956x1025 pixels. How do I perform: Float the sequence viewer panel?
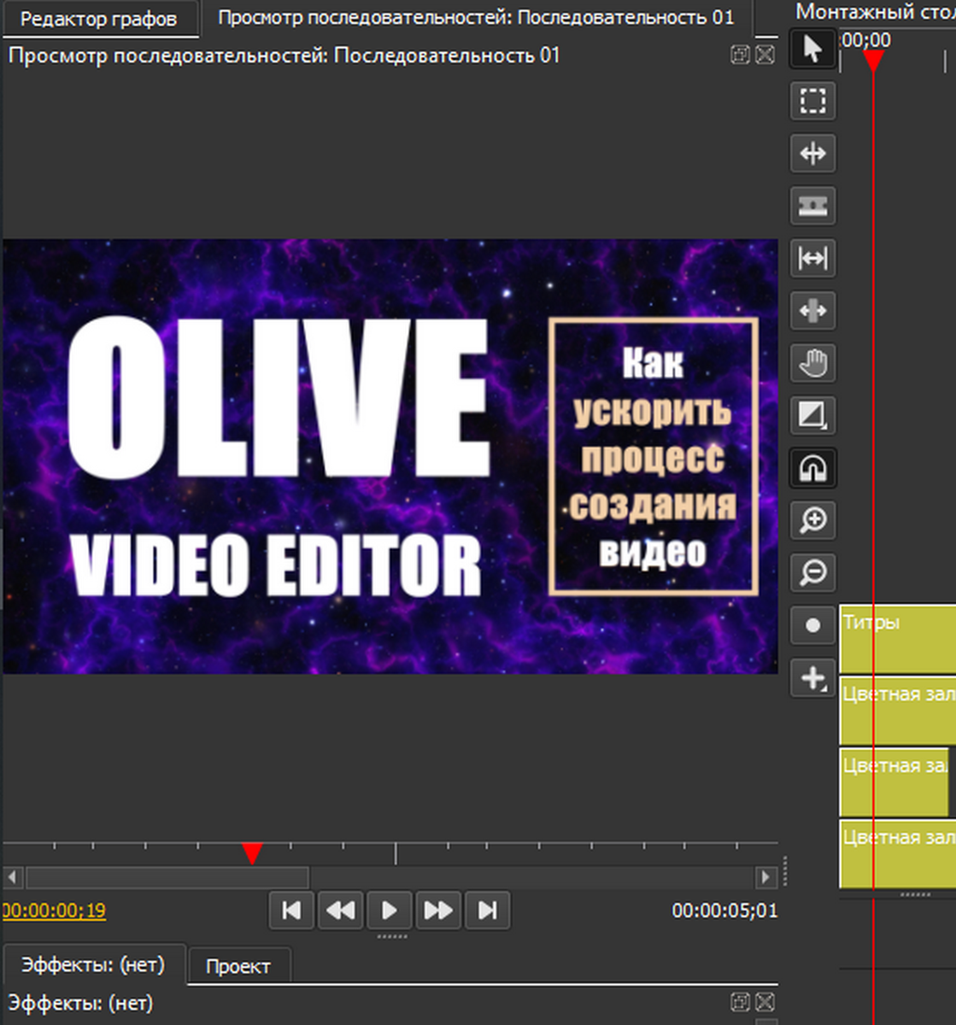[x=741, y=56]
